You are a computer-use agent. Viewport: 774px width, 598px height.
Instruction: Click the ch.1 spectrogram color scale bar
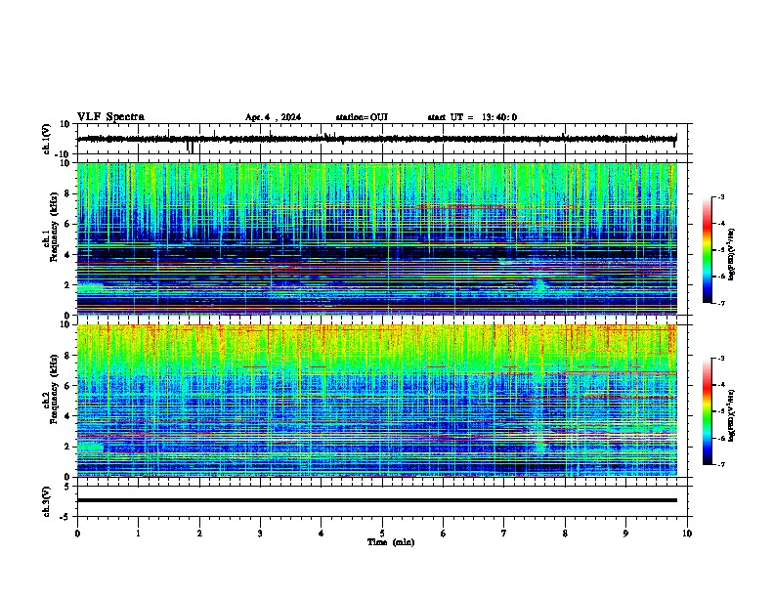click(707, 250)
